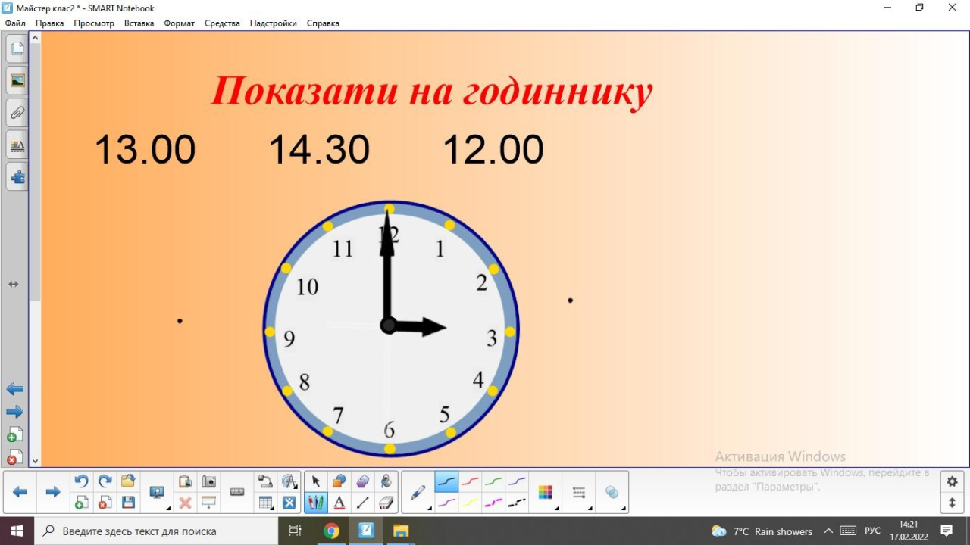Click the red X Delete icon
This screenshot has width=970, height=545.
185,503
